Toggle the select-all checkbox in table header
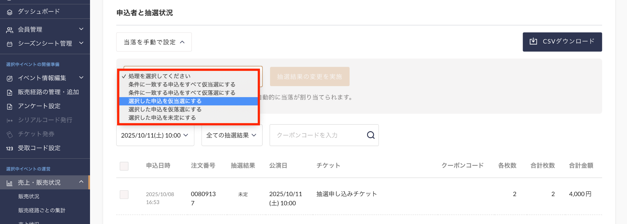Screen dimensions: 627x224 point(124,166)
